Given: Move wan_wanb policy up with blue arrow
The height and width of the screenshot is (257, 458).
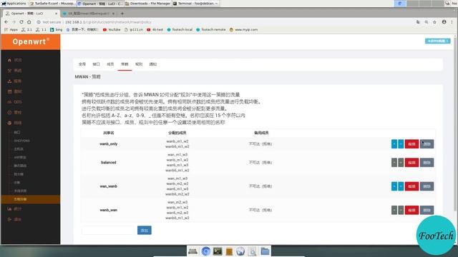Looking at the screenshot, I should (x=394, y=186).
